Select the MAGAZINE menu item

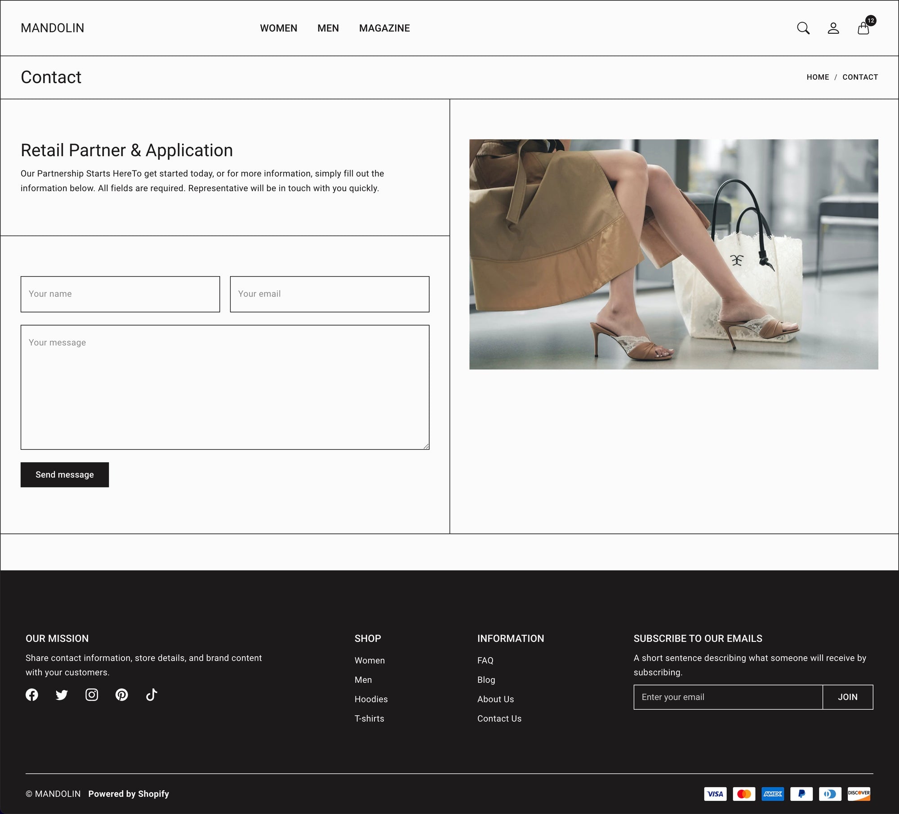[x=384, y=28]
